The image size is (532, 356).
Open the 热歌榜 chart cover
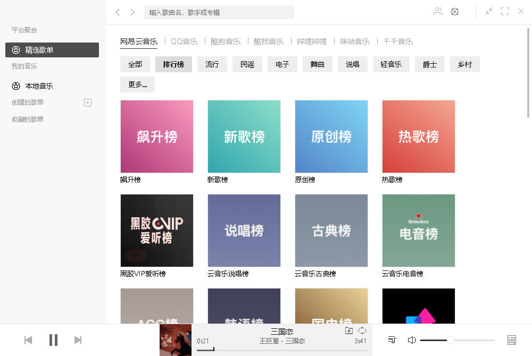[x=418, y=137]
